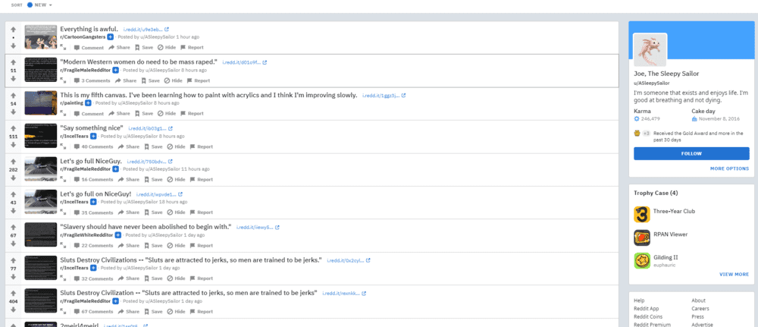This screenshot has width=758, height=327.
Task: Open Comment on the 'Everything is awful.' post
Action: click(89, 47)
